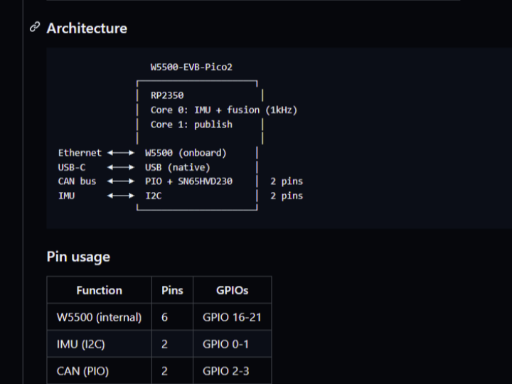This screenshot has width=512, height=384.
Task: Click the anchor link icon beside Architecture
Action: pyautogui.click(x=34, y=28)
